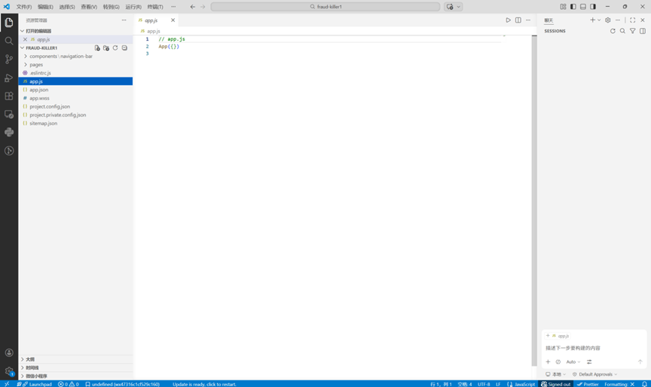Refresh the FRAUD-KILLER1 explorer
The image size is (651, 387).
pos(115,47)
